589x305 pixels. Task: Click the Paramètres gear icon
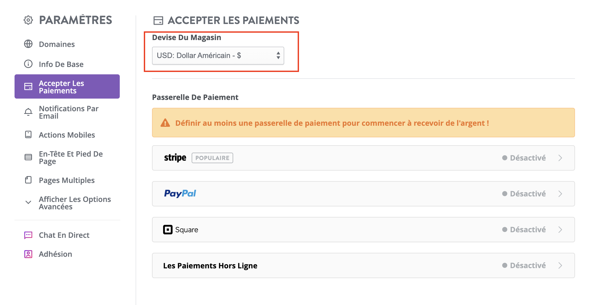[x=28, y=20]
